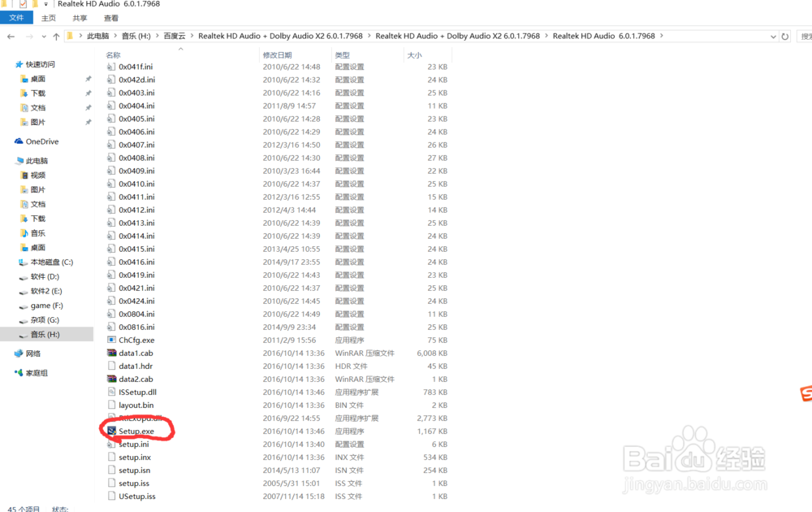Viewport: 812px width, 512px height.
Task: Sort files by 类型 column header
Action: 343,55
